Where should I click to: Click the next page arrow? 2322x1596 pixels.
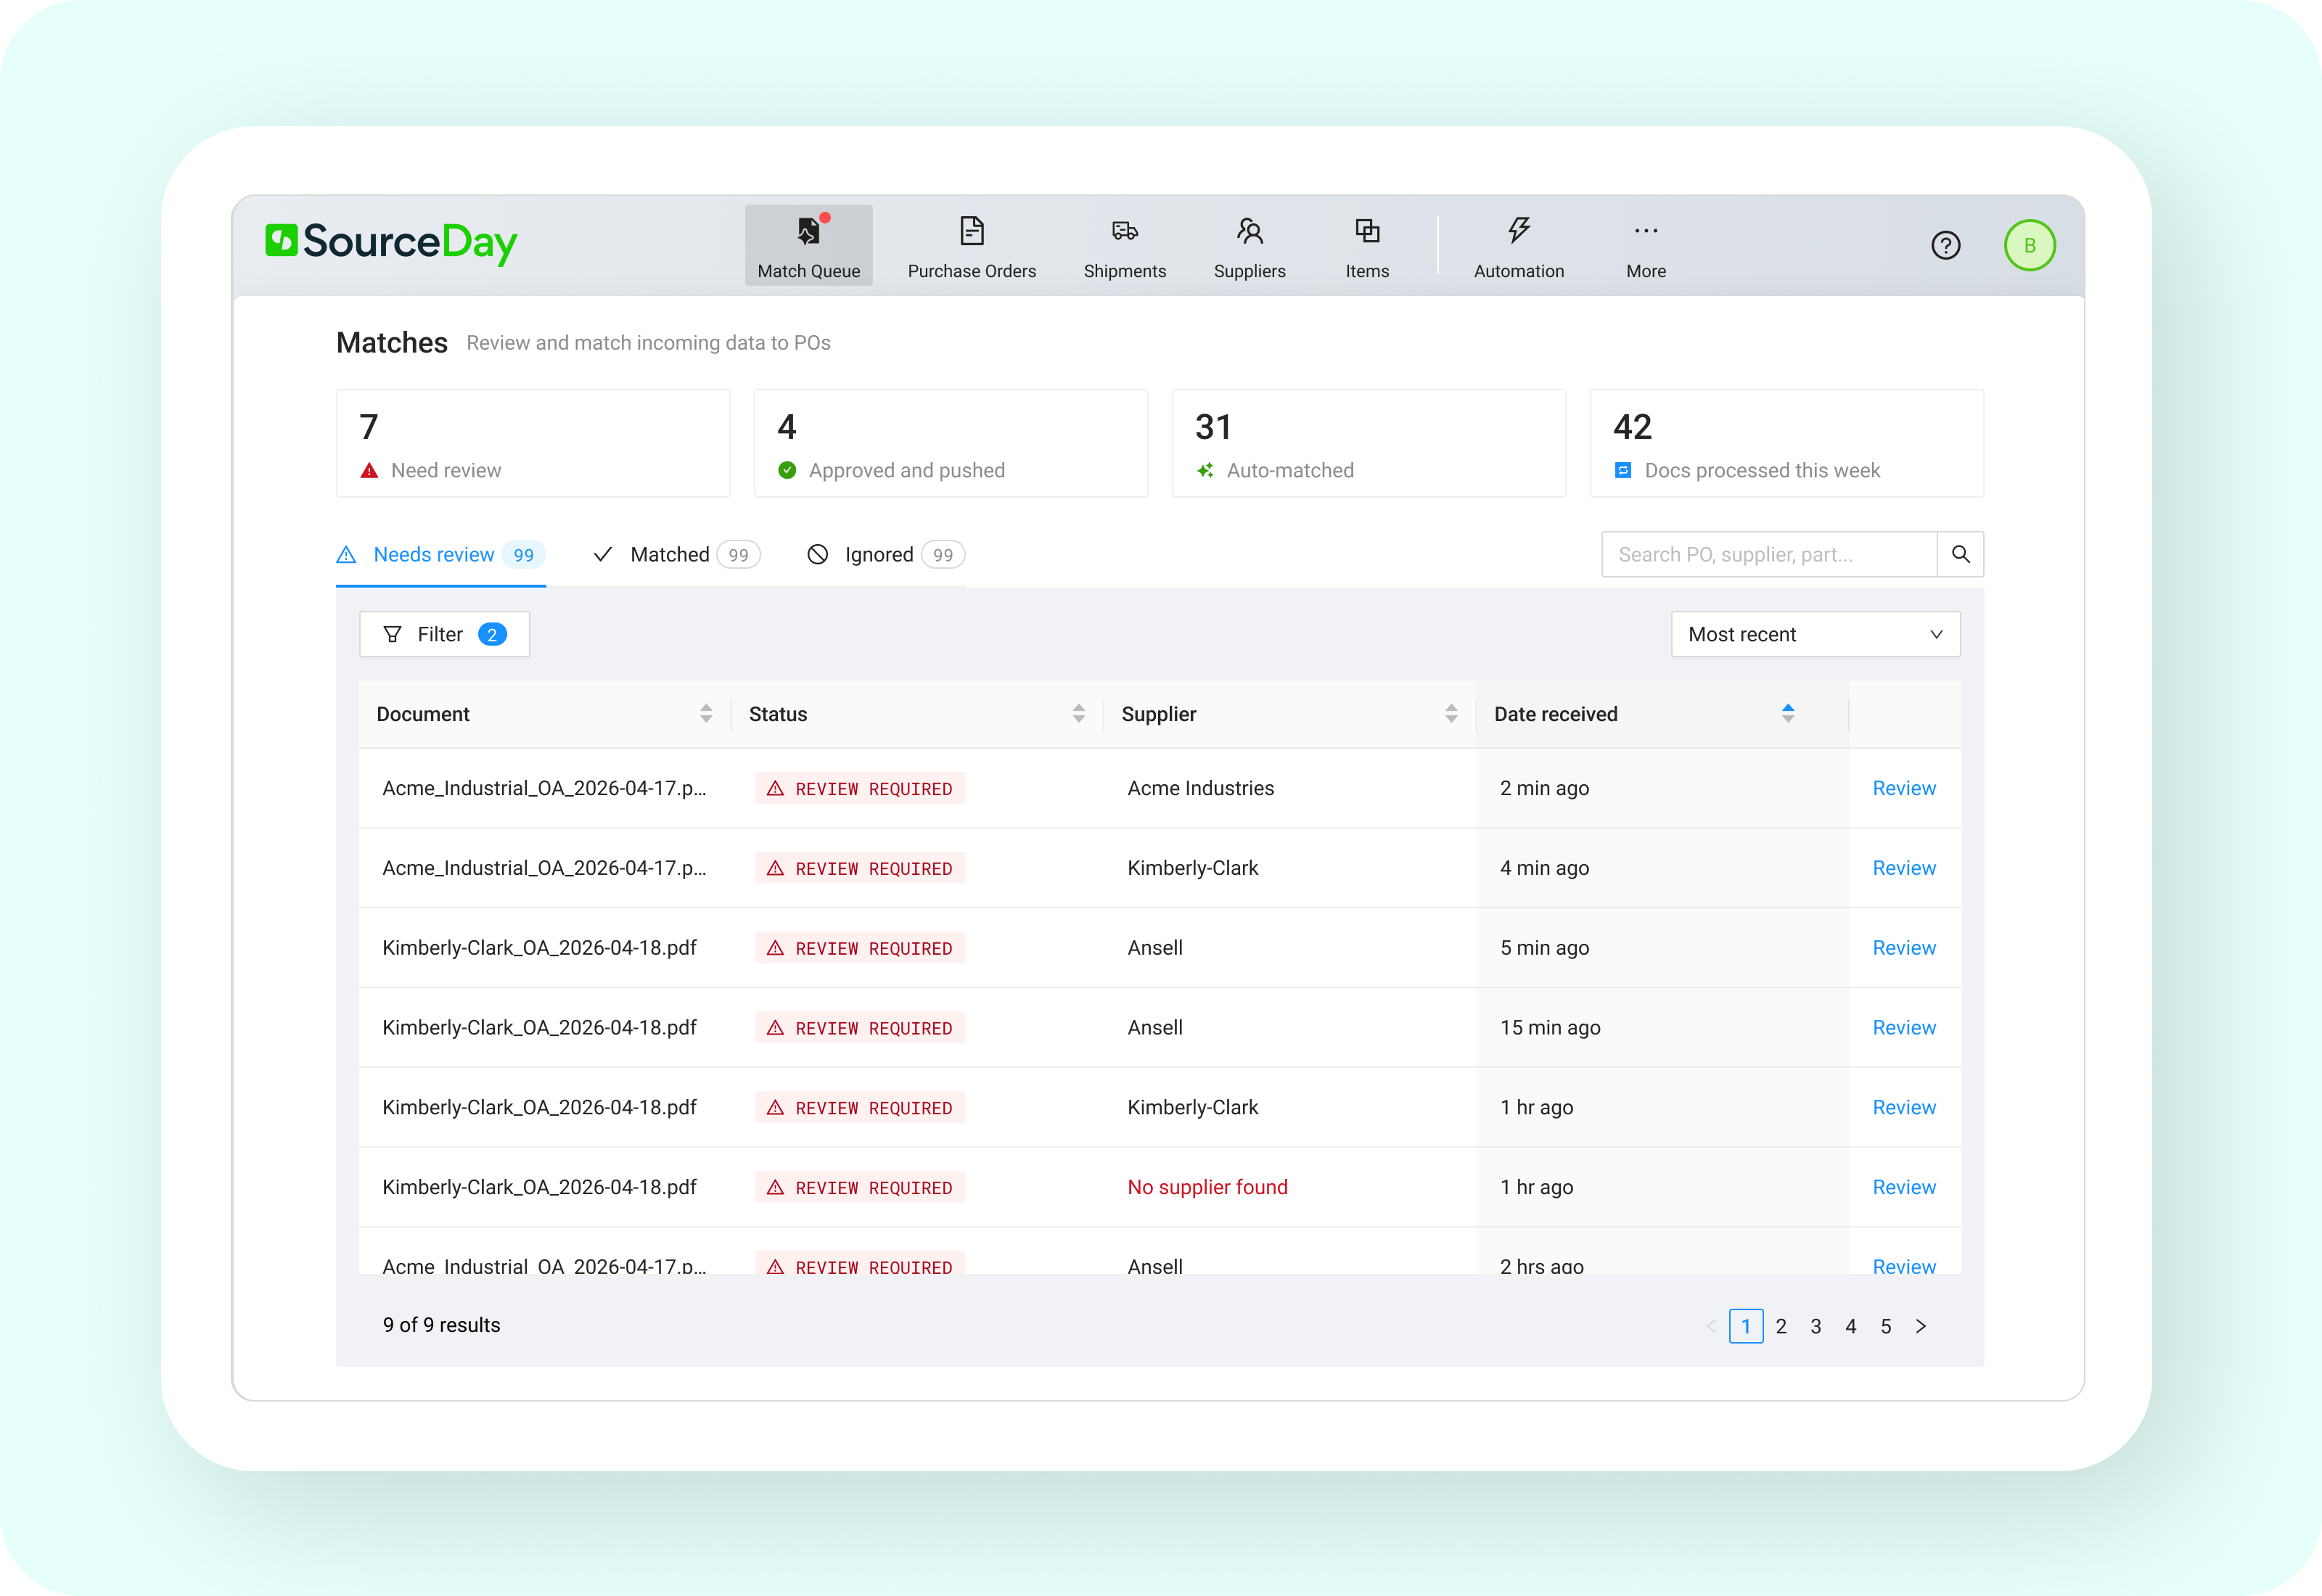(1921, 1326)
